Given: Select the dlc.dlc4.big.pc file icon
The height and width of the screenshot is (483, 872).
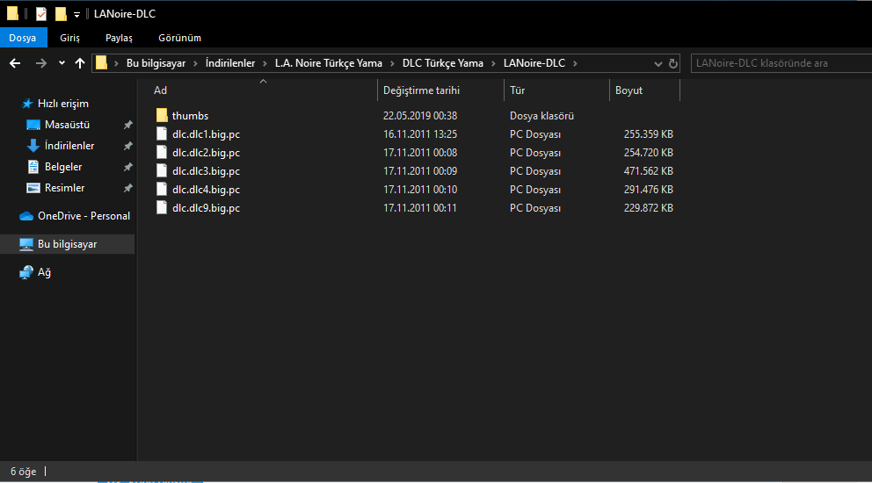Looking at the screenshot, I should click(162, 189).
